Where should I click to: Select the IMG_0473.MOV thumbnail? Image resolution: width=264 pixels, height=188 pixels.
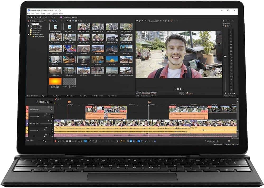pyautogui.click(x=84, y=27)
